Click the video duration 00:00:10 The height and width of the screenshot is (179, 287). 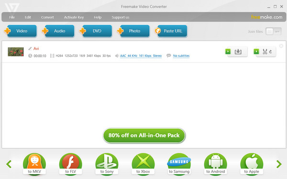(x=40, y=56)
